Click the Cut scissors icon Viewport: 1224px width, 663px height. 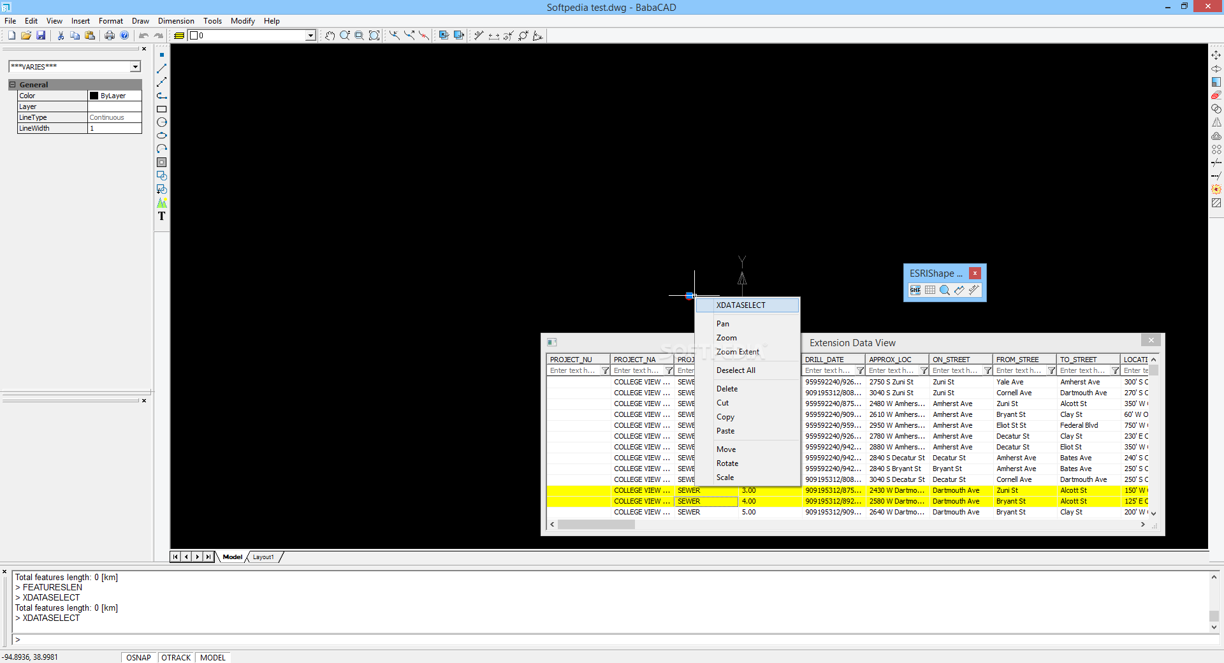point(61,36)
